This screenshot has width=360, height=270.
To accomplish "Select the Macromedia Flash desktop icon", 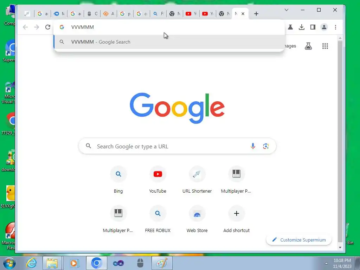I will 8,237.
